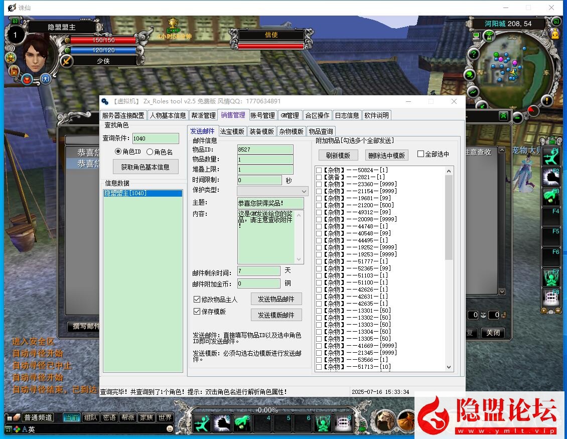Click the smiley emoticon icon in the chat bar
Screen dimensions: 567x439
[169, 428]
